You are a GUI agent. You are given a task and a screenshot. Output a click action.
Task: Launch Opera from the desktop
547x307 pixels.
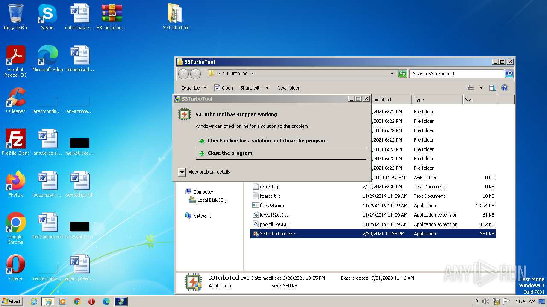[15, 268]
